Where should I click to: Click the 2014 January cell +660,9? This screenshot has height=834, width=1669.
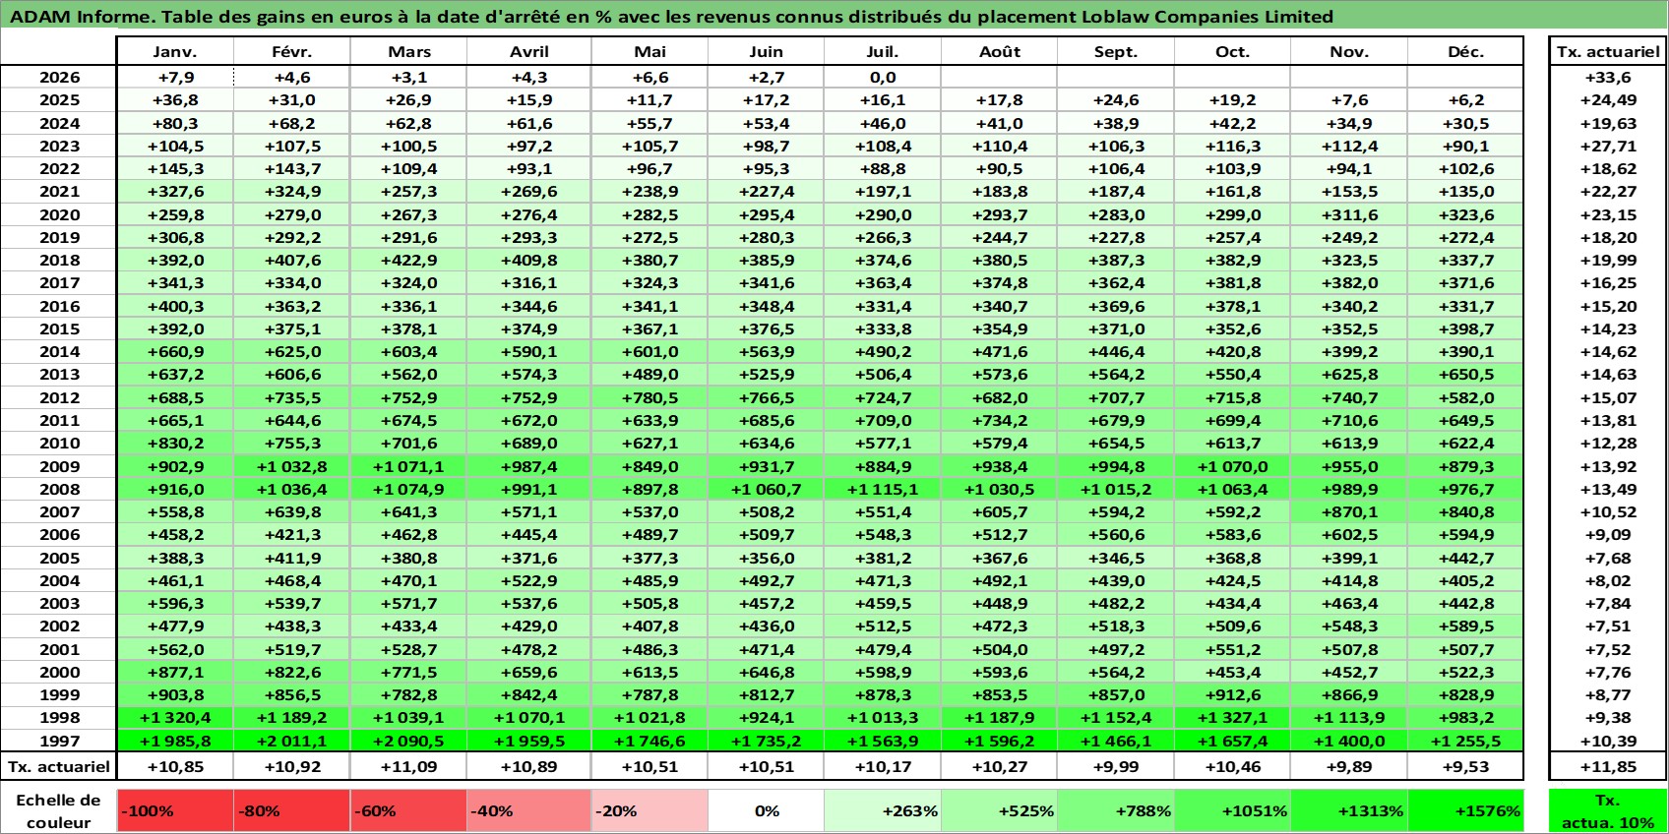pos(175,352)
